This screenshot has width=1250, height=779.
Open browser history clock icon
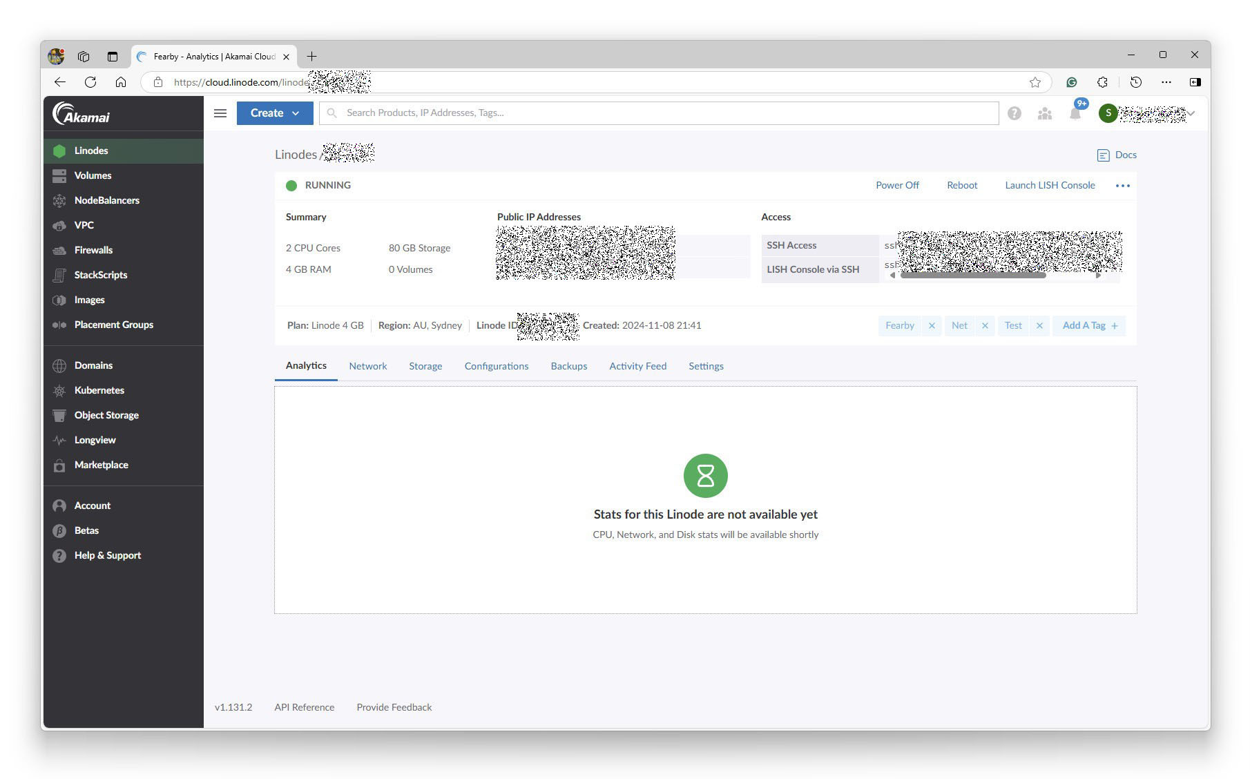1136,82
